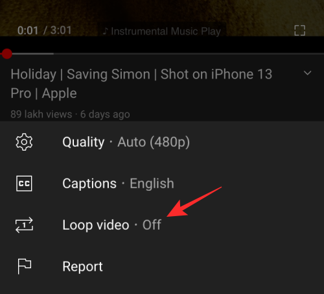Toggle Loop video Off setting
This screenshot has height=294, width=324.
(162, 225)
